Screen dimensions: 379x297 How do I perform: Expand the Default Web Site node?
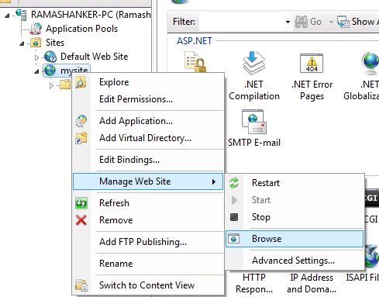tap(36, 57)
